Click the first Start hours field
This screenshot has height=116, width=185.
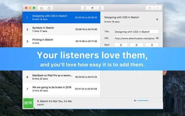pyautogui.click(x=121, y=45)
